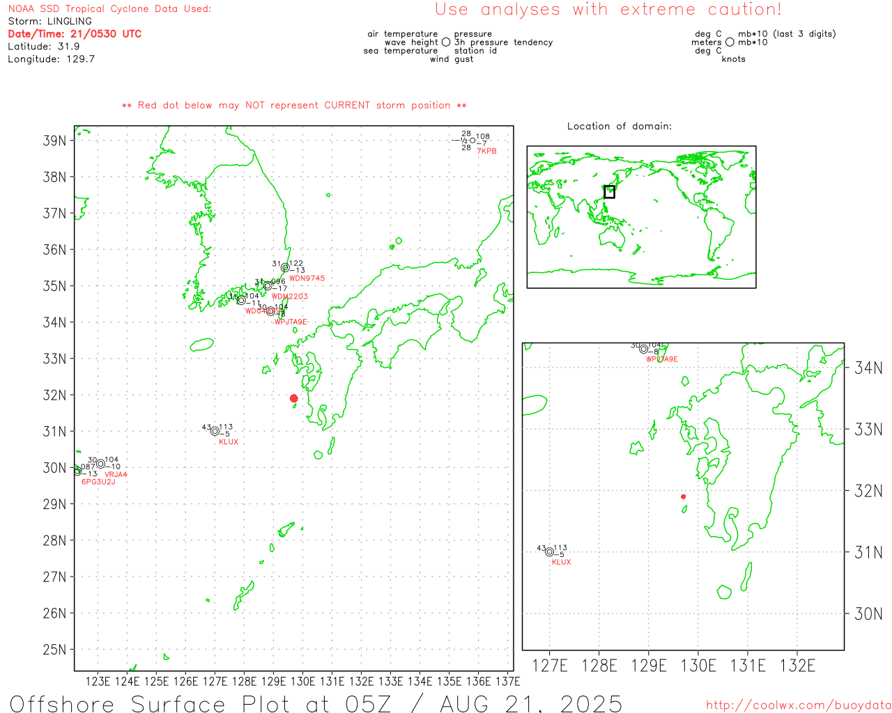Click 'NOAA SSD Tropical Cyclone Data Used:' header
Image resolution: width=892 pixels, height=713 pixels.
click(x=109, y=9)
